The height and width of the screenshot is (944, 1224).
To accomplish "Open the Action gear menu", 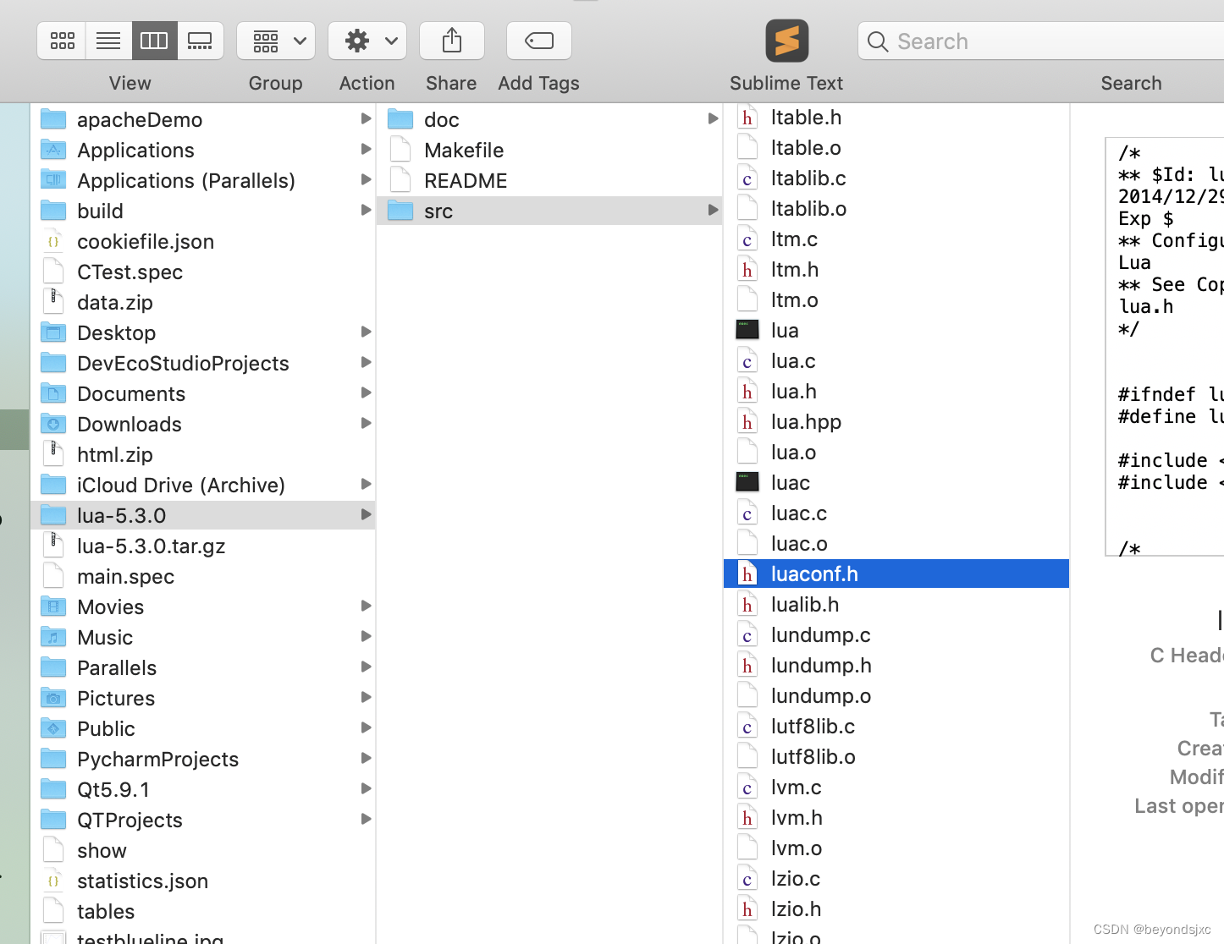I will click(x=367, y=41).
